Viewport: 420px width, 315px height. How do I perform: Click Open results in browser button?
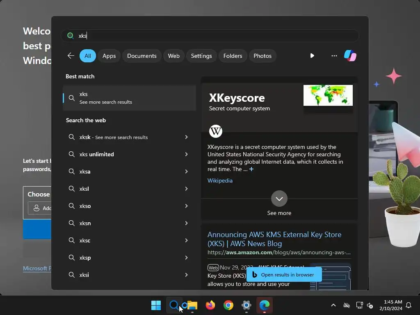284,274
